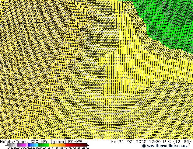Click the weatheronline.co.uk copyright link
This screenshot has height=149, width=193.
(165, 146)
